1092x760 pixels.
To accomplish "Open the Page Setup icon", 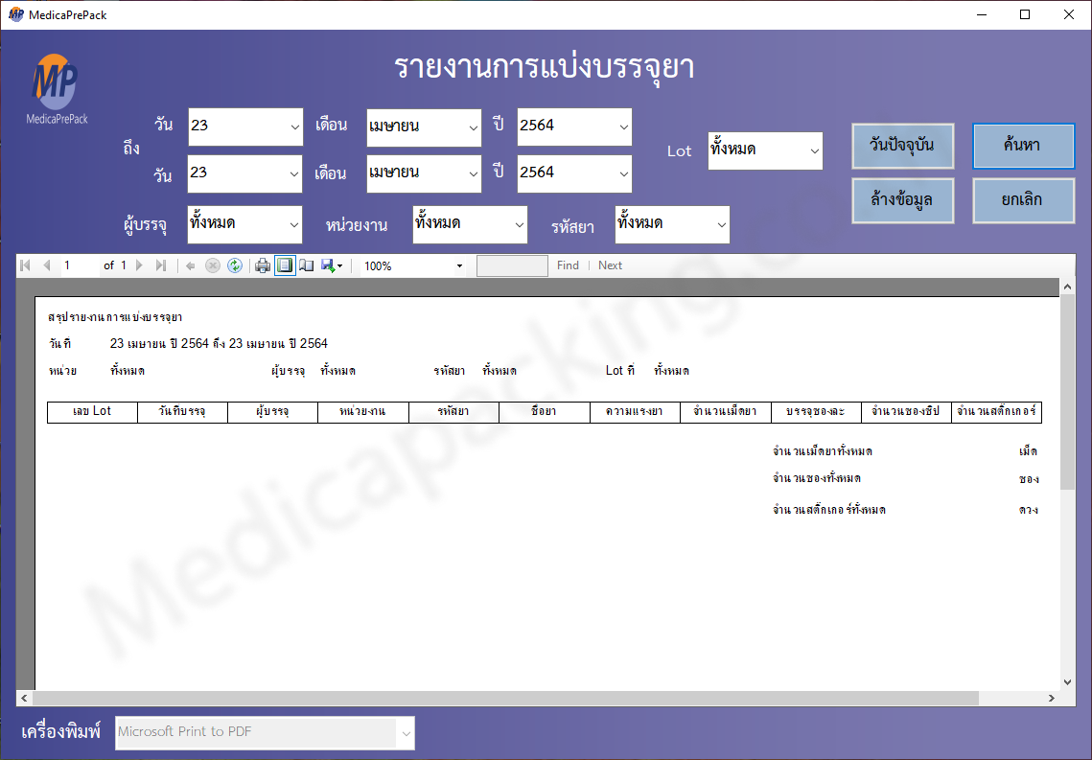I will (307, 265).
